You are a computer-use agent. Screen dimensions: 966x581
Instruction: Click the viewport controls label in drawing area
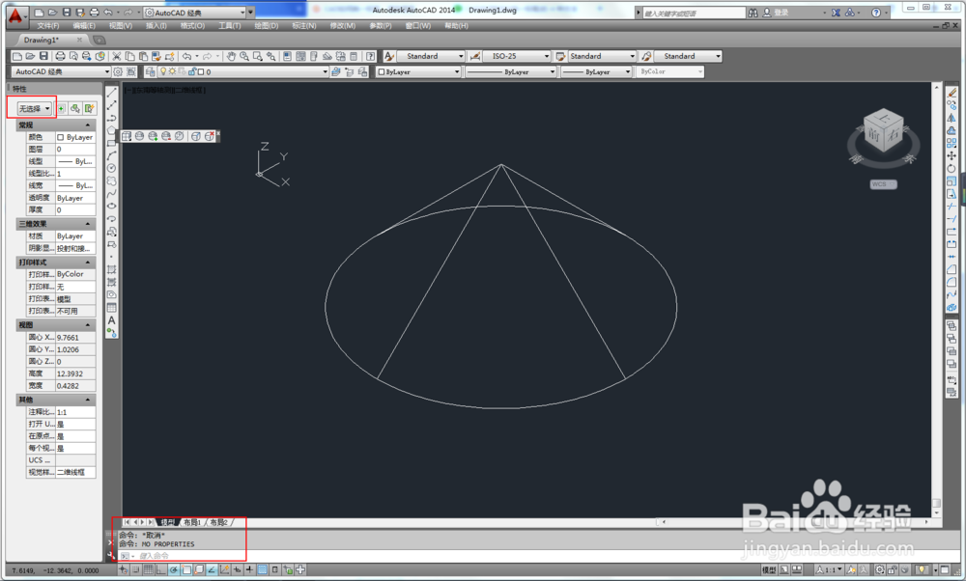pyautogui.click(x=165, y=90)
